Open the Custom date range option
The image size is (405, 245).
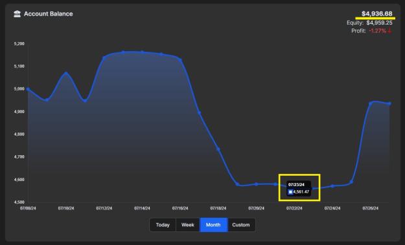pyautogui.click(x=241, y=225)
